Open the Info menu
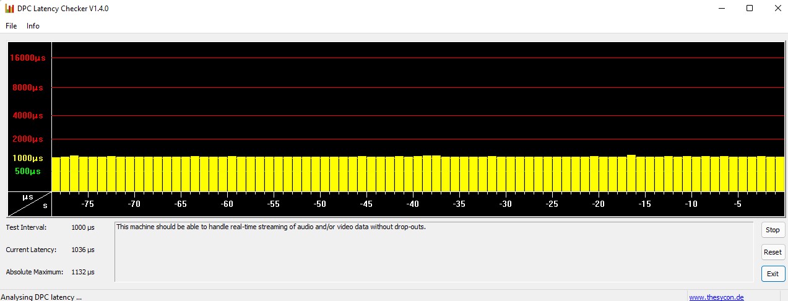This screenshot has width=788, height=301. pos(33,26)
